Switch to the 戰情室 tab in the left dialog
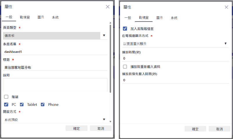This screenshot has height=139, width=233. point(24,17)
